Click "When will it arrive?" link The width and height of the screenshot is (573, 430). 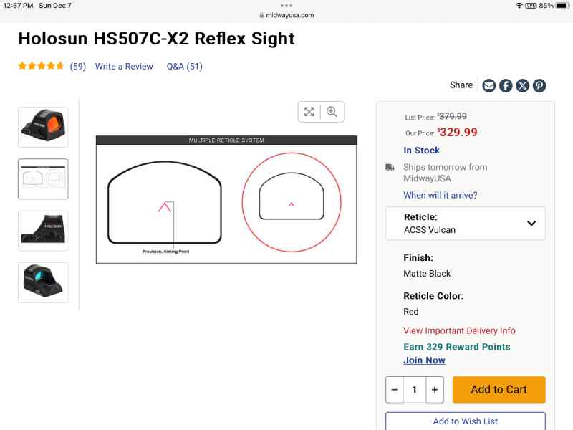click(440, 195)
